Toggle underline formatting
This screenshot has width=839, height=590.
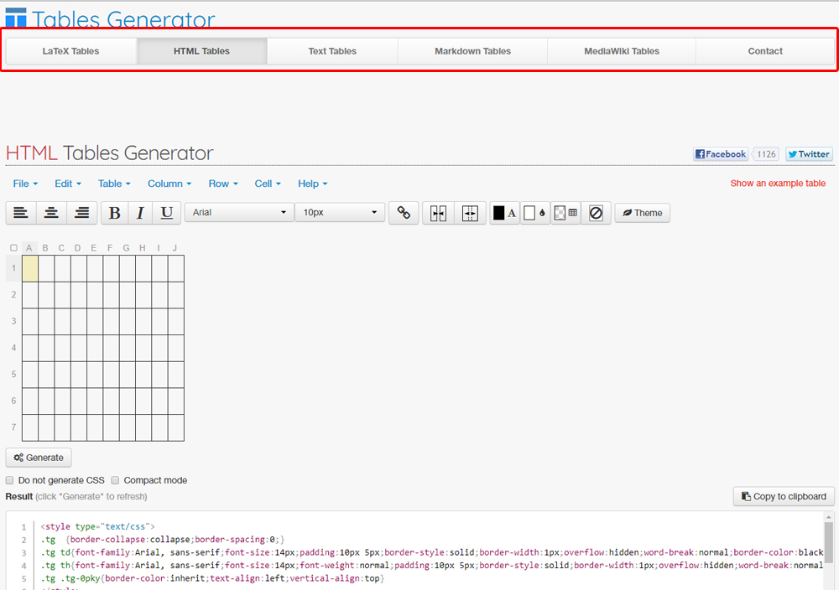pos(167,213)
